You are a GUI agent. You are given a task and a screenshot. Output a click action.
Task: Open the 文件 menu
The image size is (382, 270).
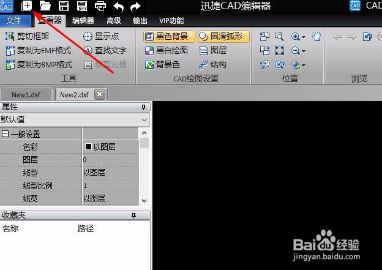[15, 20]
